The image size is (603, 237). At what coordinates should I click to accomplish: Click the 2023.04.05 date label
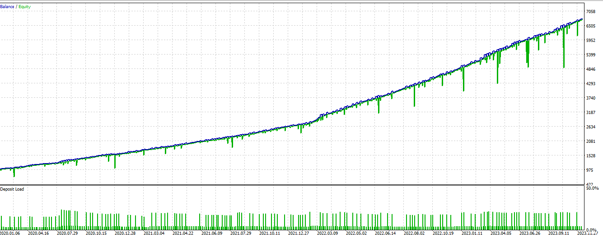(501, 233)
